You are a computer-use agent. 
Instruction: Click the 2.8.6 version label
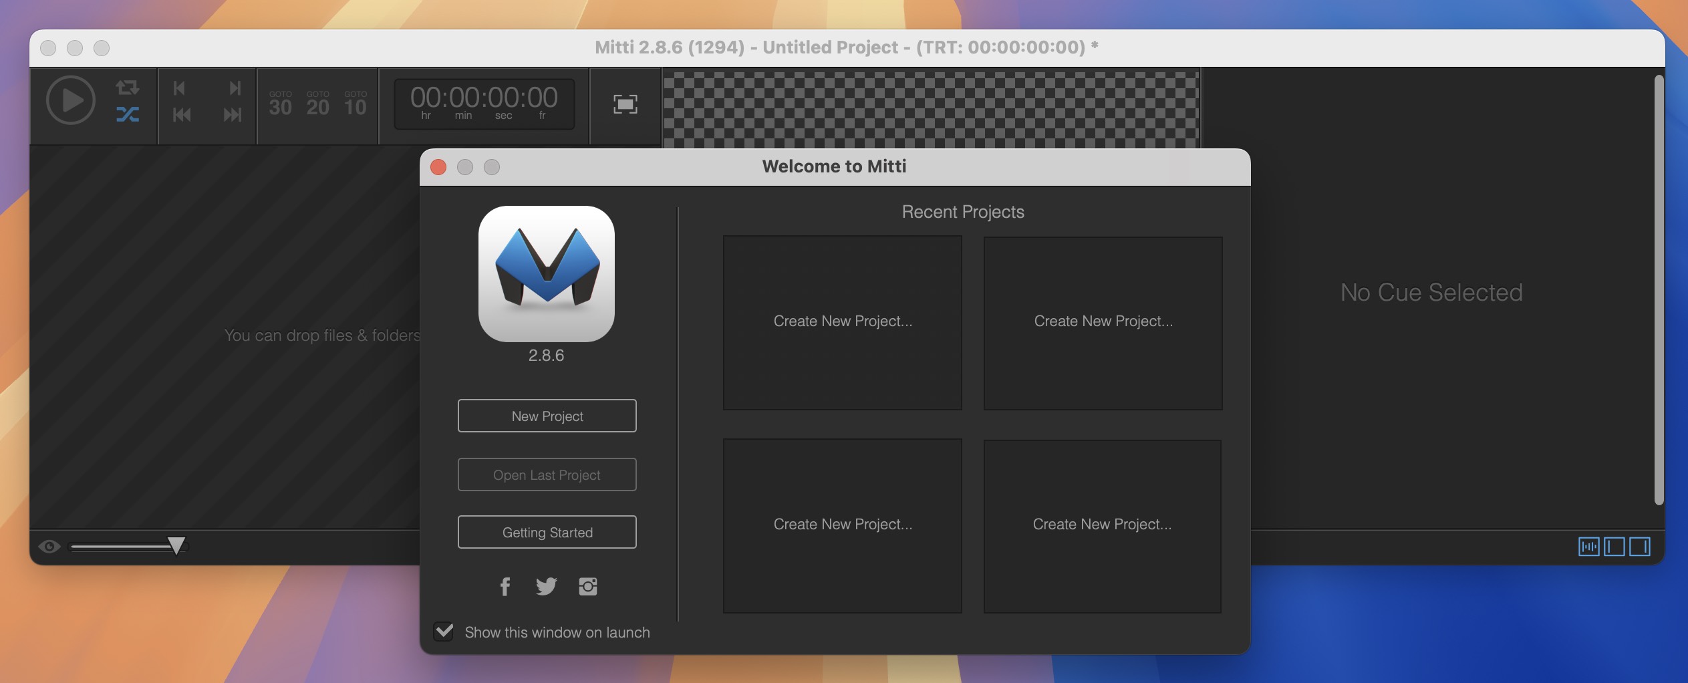(x=546, y=356)
